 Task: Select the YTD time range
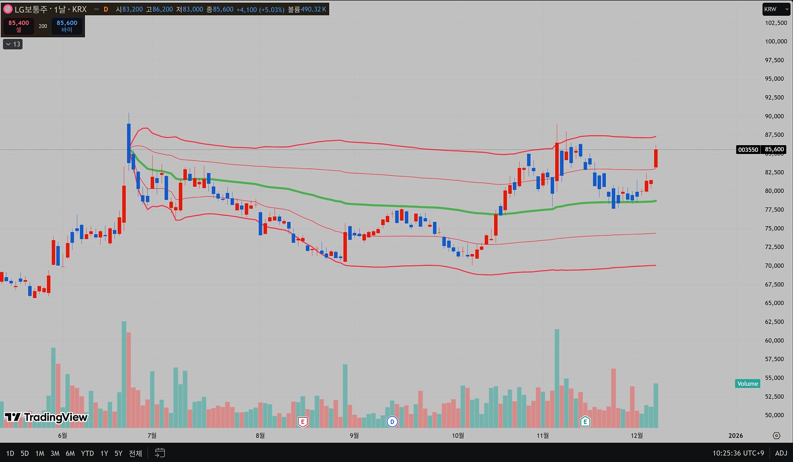(87, 453)
